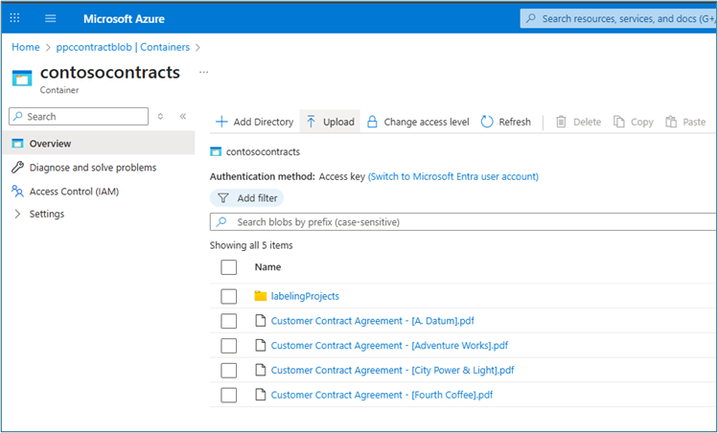
Task: Open Customer Contract Agreement - [City Power & Light].pdf
Action: [392, 371]
